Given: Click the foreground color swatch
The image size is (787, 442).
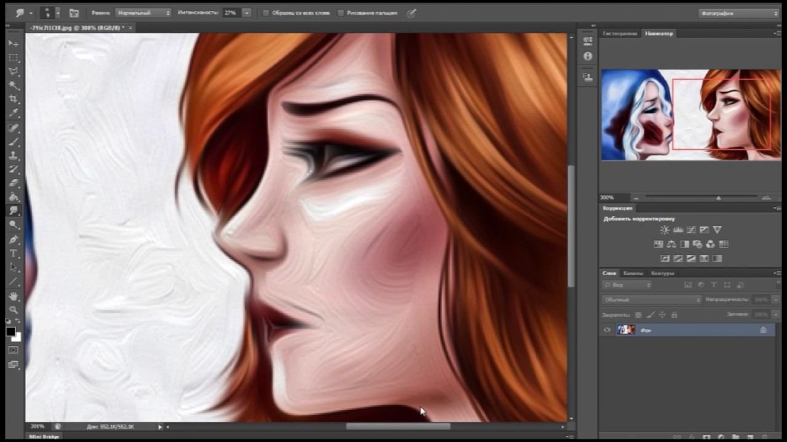Looking at the screenshot, I should (x=11, y=332).
